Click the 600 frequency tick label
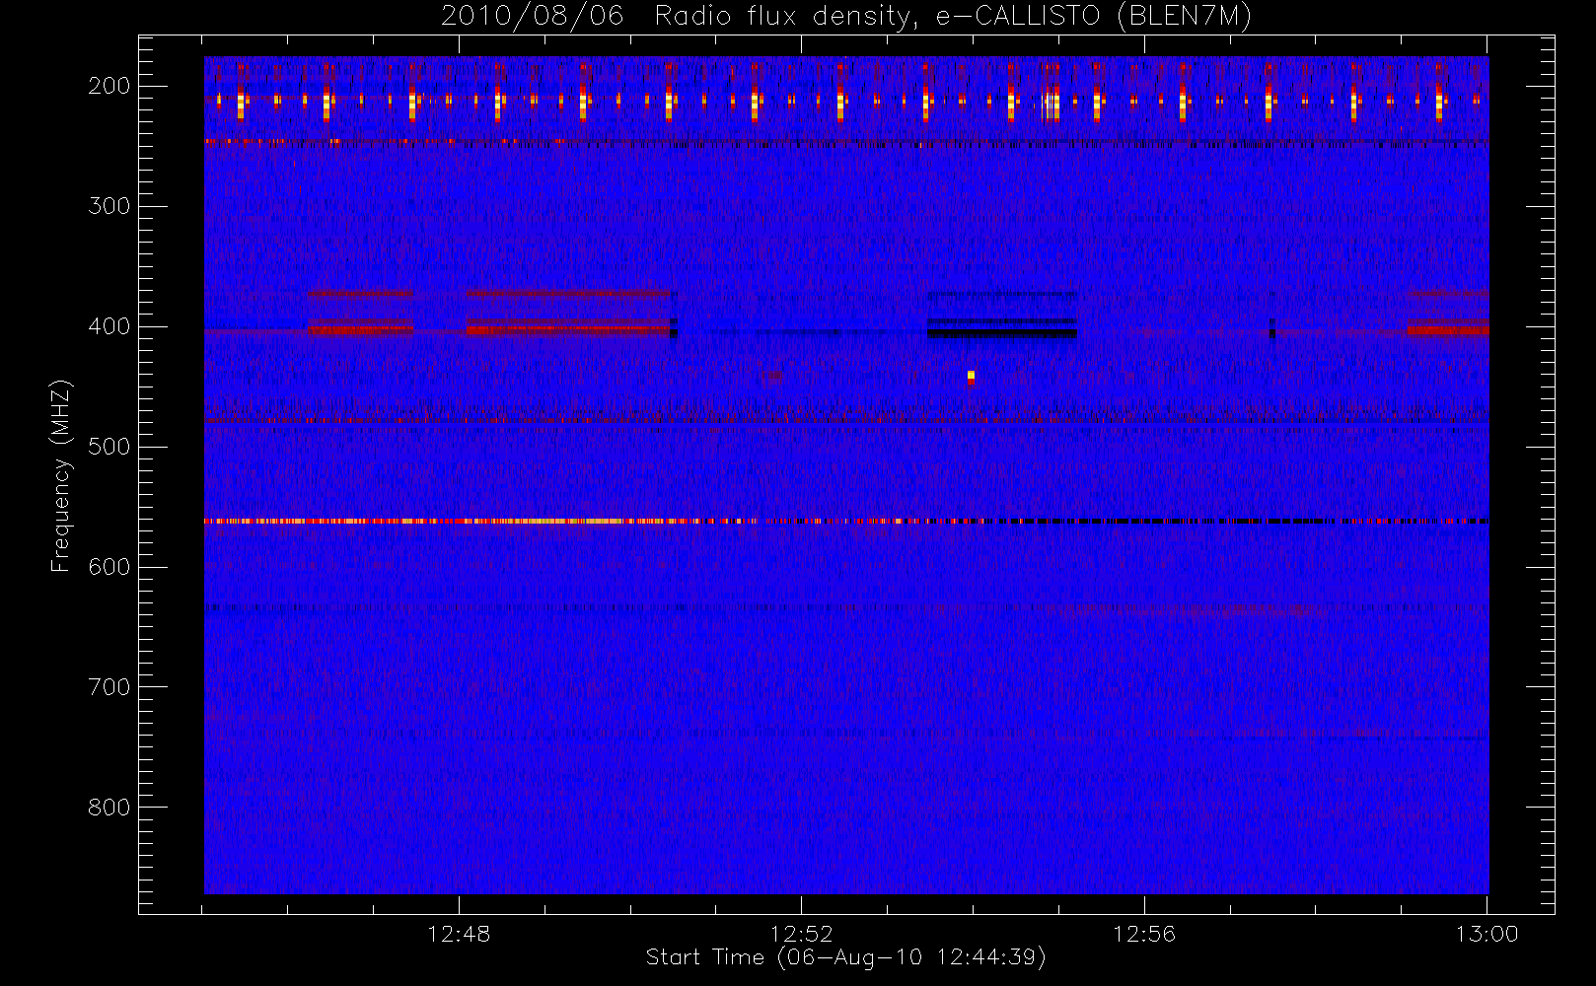Image resolution: width=1596 pixels, height=986 pixels. pos(109,567)
